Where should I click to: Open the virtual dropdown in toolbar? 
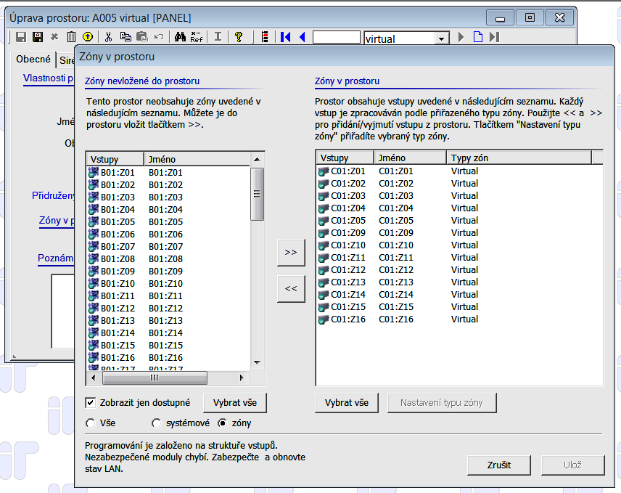click(x=441, y=38)
